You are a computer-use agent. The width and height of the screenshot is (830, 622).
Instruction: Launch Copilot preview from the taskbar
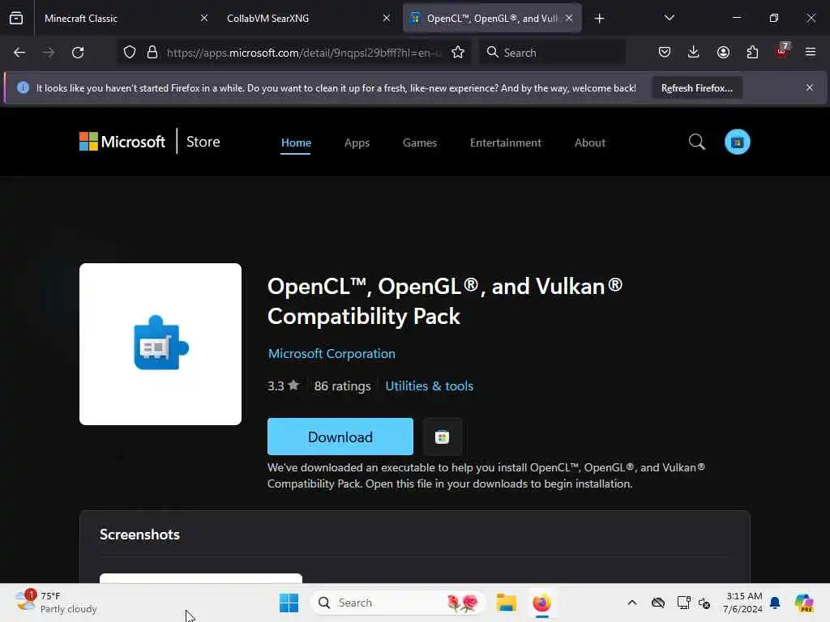803,603
